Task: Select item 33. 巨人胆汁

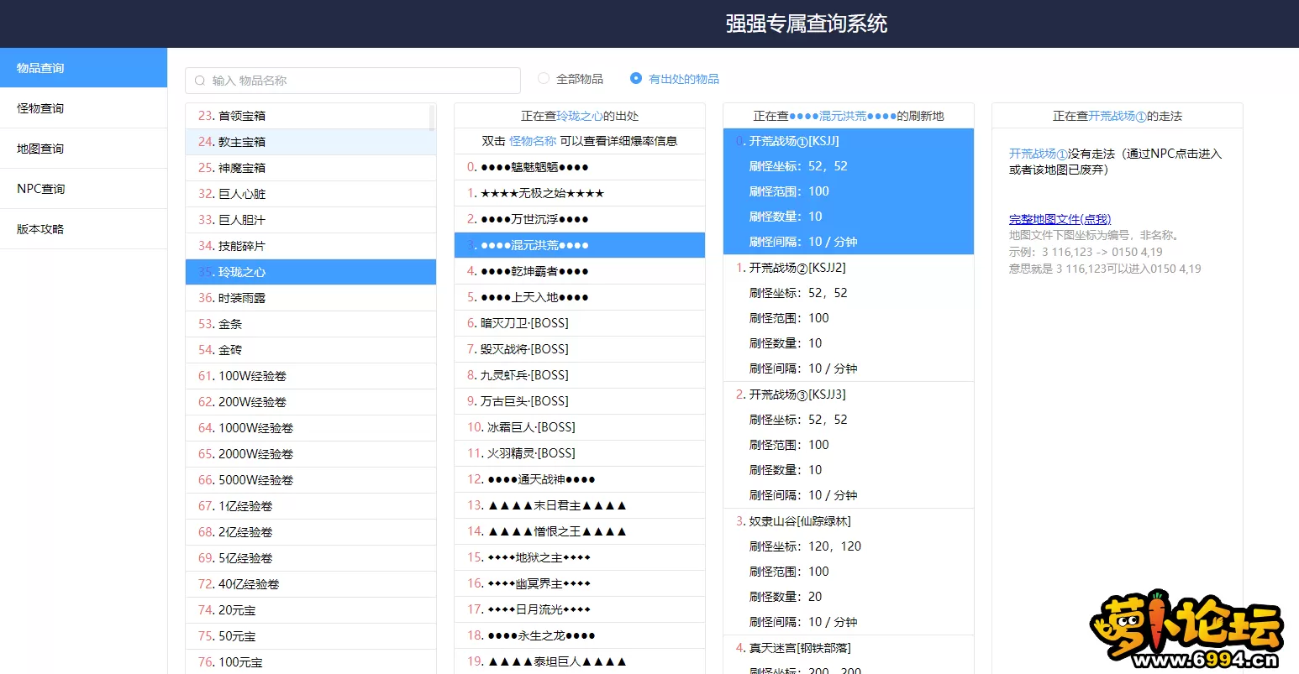Action: 311,220
